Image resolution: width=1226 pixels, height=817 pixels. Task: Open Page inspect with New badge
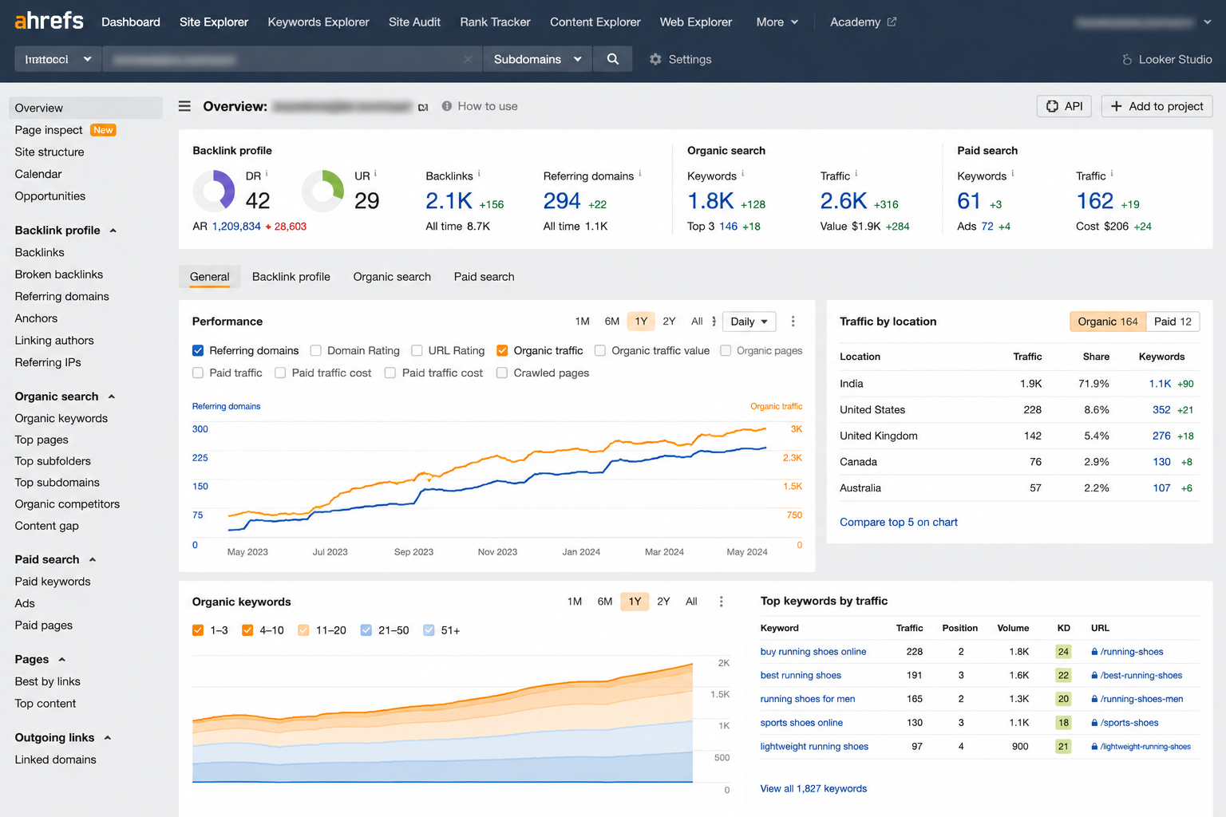pyautogui.click(x=65, y=130)
